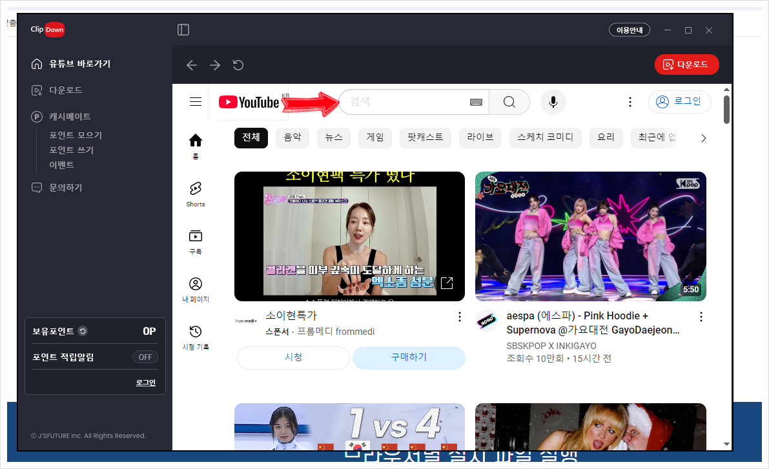
Task: Select the 요리 filter chip
Action: pyautogui.click(x=606, y=137)
